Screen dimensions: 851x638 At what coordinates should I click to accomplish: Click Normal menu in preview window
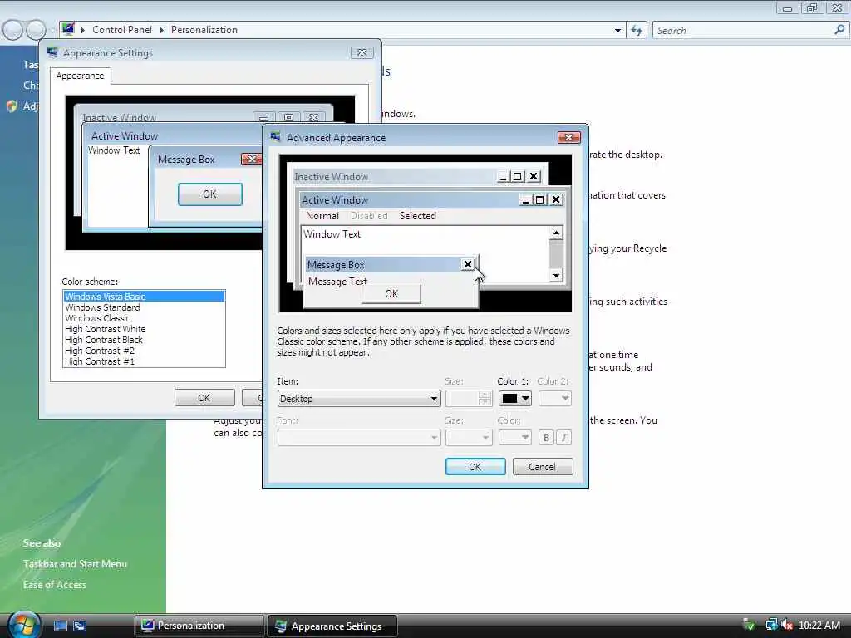coord(322,216)
